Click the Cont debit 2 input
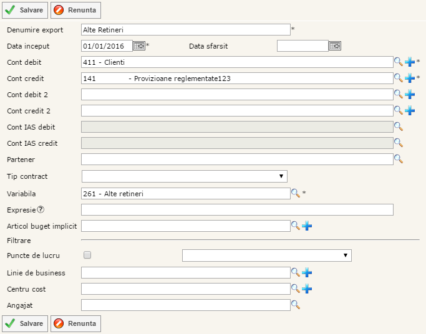Image resolution: width=426 pixels, height=334 pixels. pyautogui.click(x=237, y=95)
